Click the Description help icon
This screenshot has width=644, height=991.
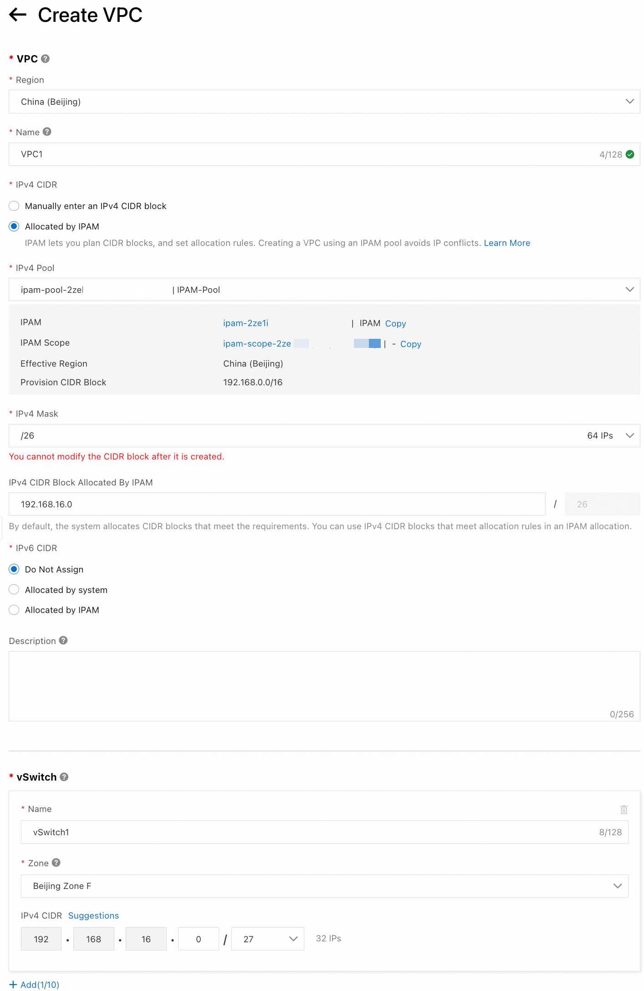[x=63, y=640]
